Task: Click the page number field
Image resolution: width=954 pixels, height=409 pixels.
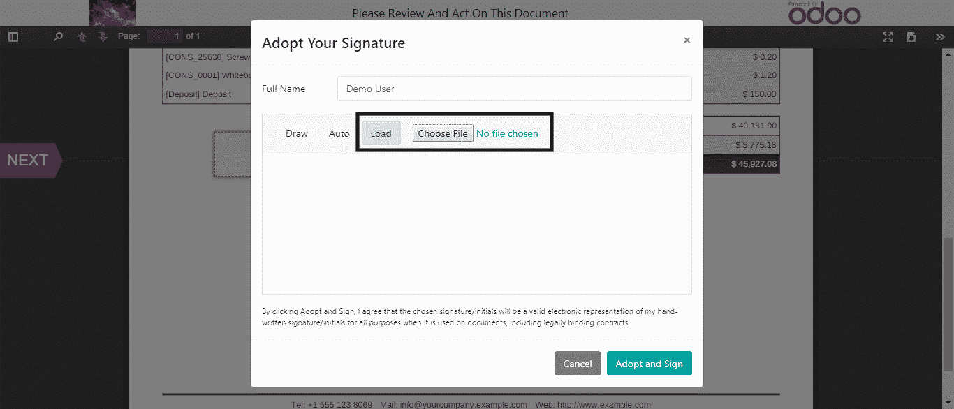Action: click(x=165, y=36)
